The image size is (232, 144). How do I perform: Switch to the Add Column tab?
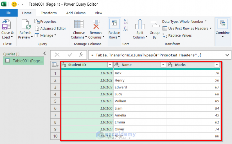(x=76, y=13)
